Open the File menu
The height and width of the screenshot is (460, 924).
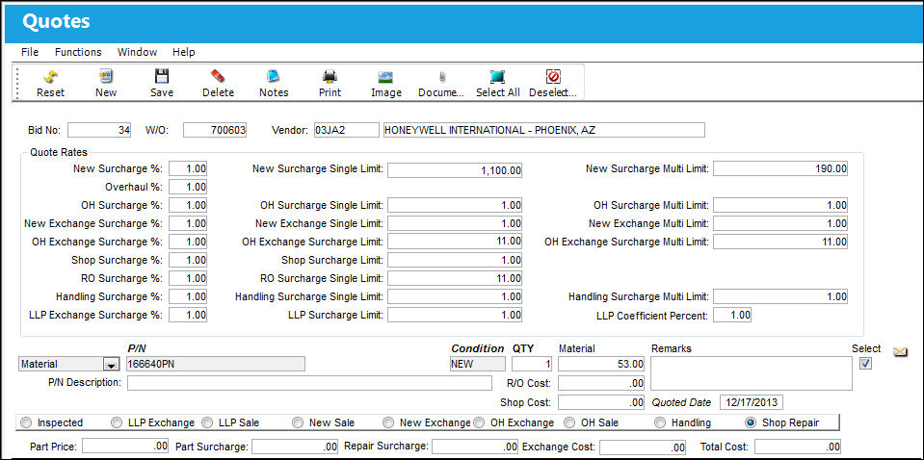tap(30, 52)
